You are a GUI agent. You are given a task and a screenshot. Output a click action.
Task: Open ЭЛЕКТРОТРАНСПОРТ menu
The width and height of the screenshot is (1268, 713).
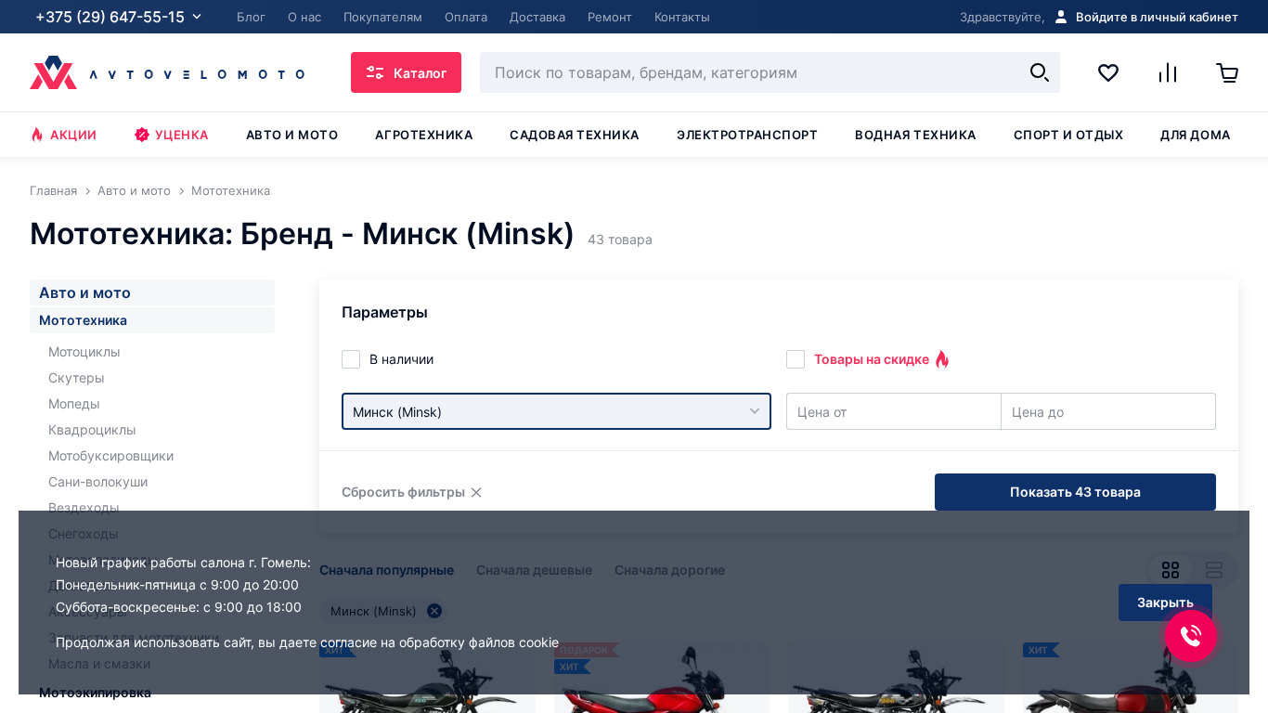click(747, 135)
